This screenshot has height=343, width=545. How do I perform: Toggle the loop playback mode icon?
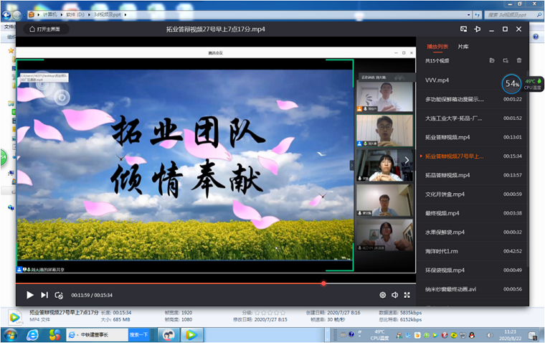click(59, 295)
